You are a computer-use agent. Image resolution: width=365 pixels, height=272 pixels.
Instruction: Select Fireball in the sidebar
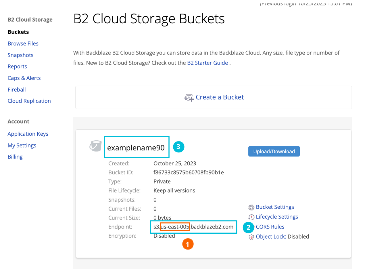pyautogui.click(x=17, y=90)
